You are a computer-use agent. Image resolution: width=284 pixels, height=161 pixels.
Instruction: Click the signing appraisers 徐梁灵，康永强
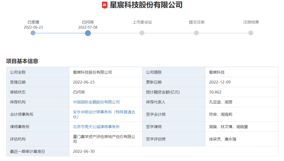(223, 139)
